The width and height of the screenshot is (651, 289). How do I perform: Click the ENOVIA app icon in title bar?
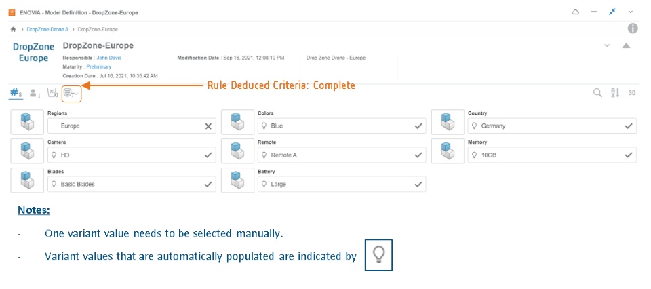pyautogui.click(x=12, y=12)
